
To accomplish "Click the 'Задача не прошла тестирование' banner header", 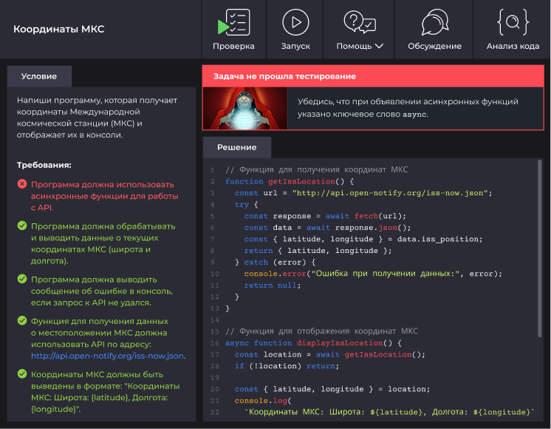I will pos(373,76).
